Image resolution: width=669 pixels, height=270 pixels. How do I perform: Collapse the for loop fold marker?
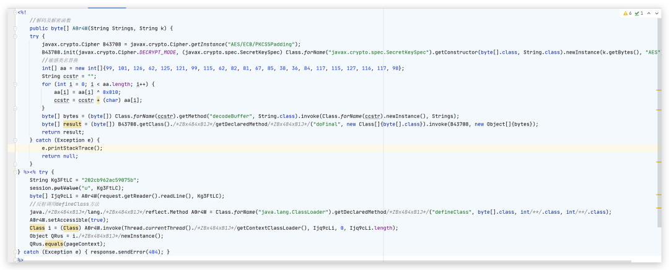[15, 84]
